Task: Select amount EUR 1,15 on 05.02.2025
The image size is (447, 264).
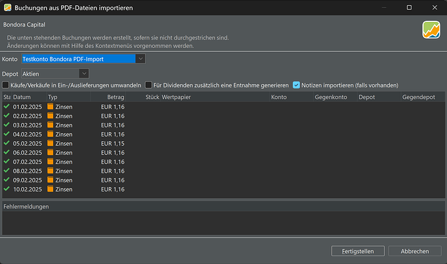Action: (x=113, y=143)
